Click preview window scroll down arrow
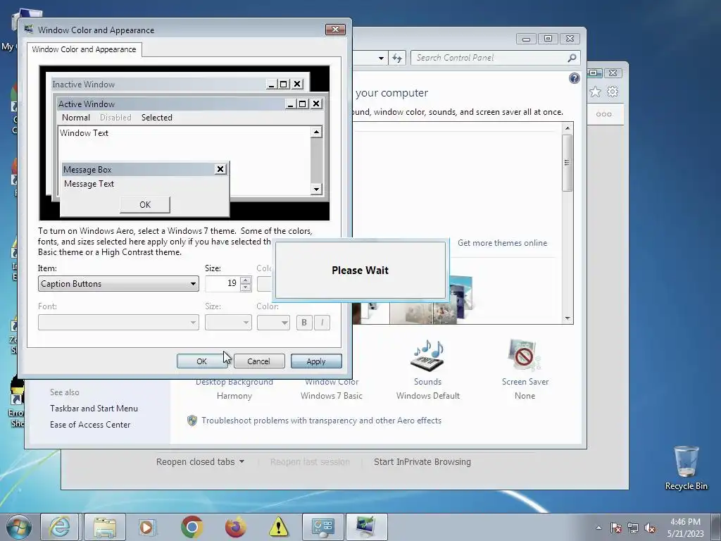 tap(316, 189)
